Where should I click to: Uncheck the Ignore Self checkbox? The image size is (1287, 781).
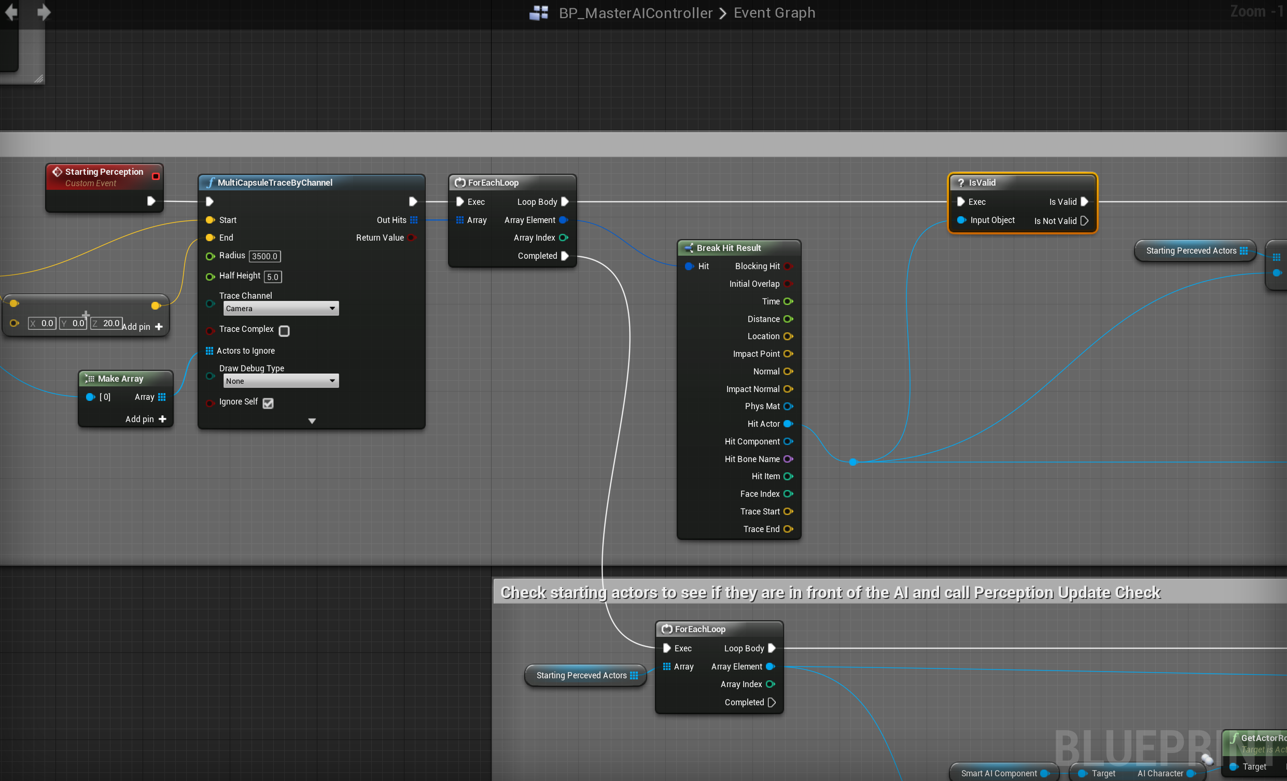[268, 403]
